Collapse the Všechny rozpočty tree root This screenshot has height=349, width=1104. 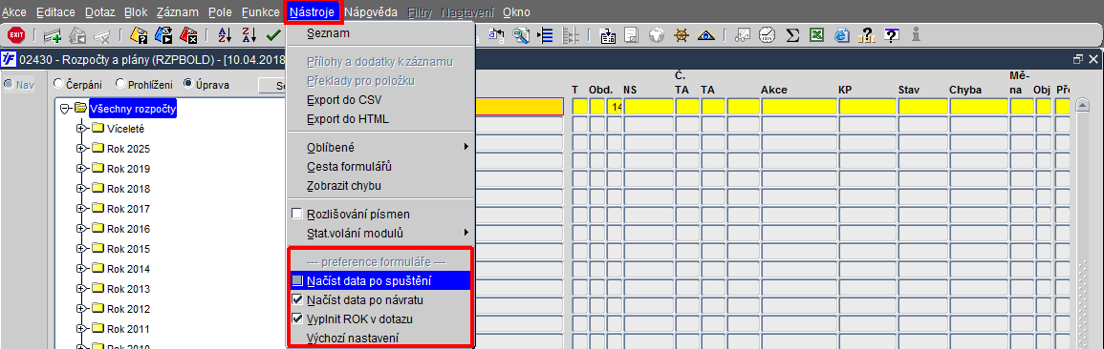(x=64, y=109)
